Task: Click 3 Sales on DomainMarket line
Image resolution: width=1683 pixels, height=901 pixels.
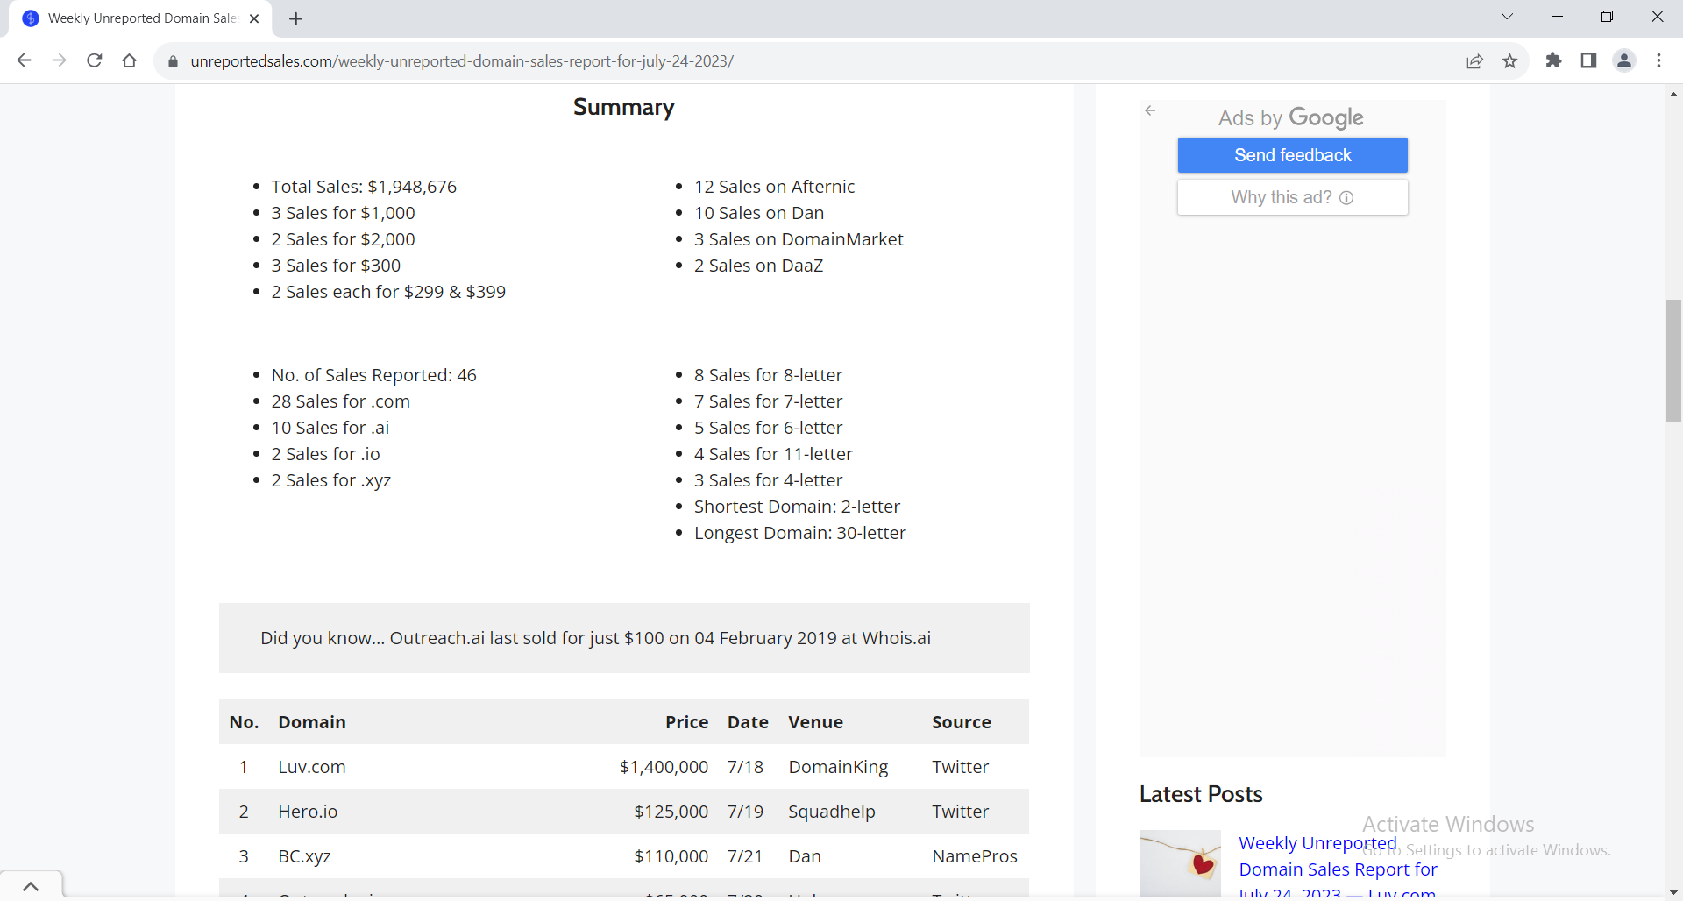Action: (798, 239)
